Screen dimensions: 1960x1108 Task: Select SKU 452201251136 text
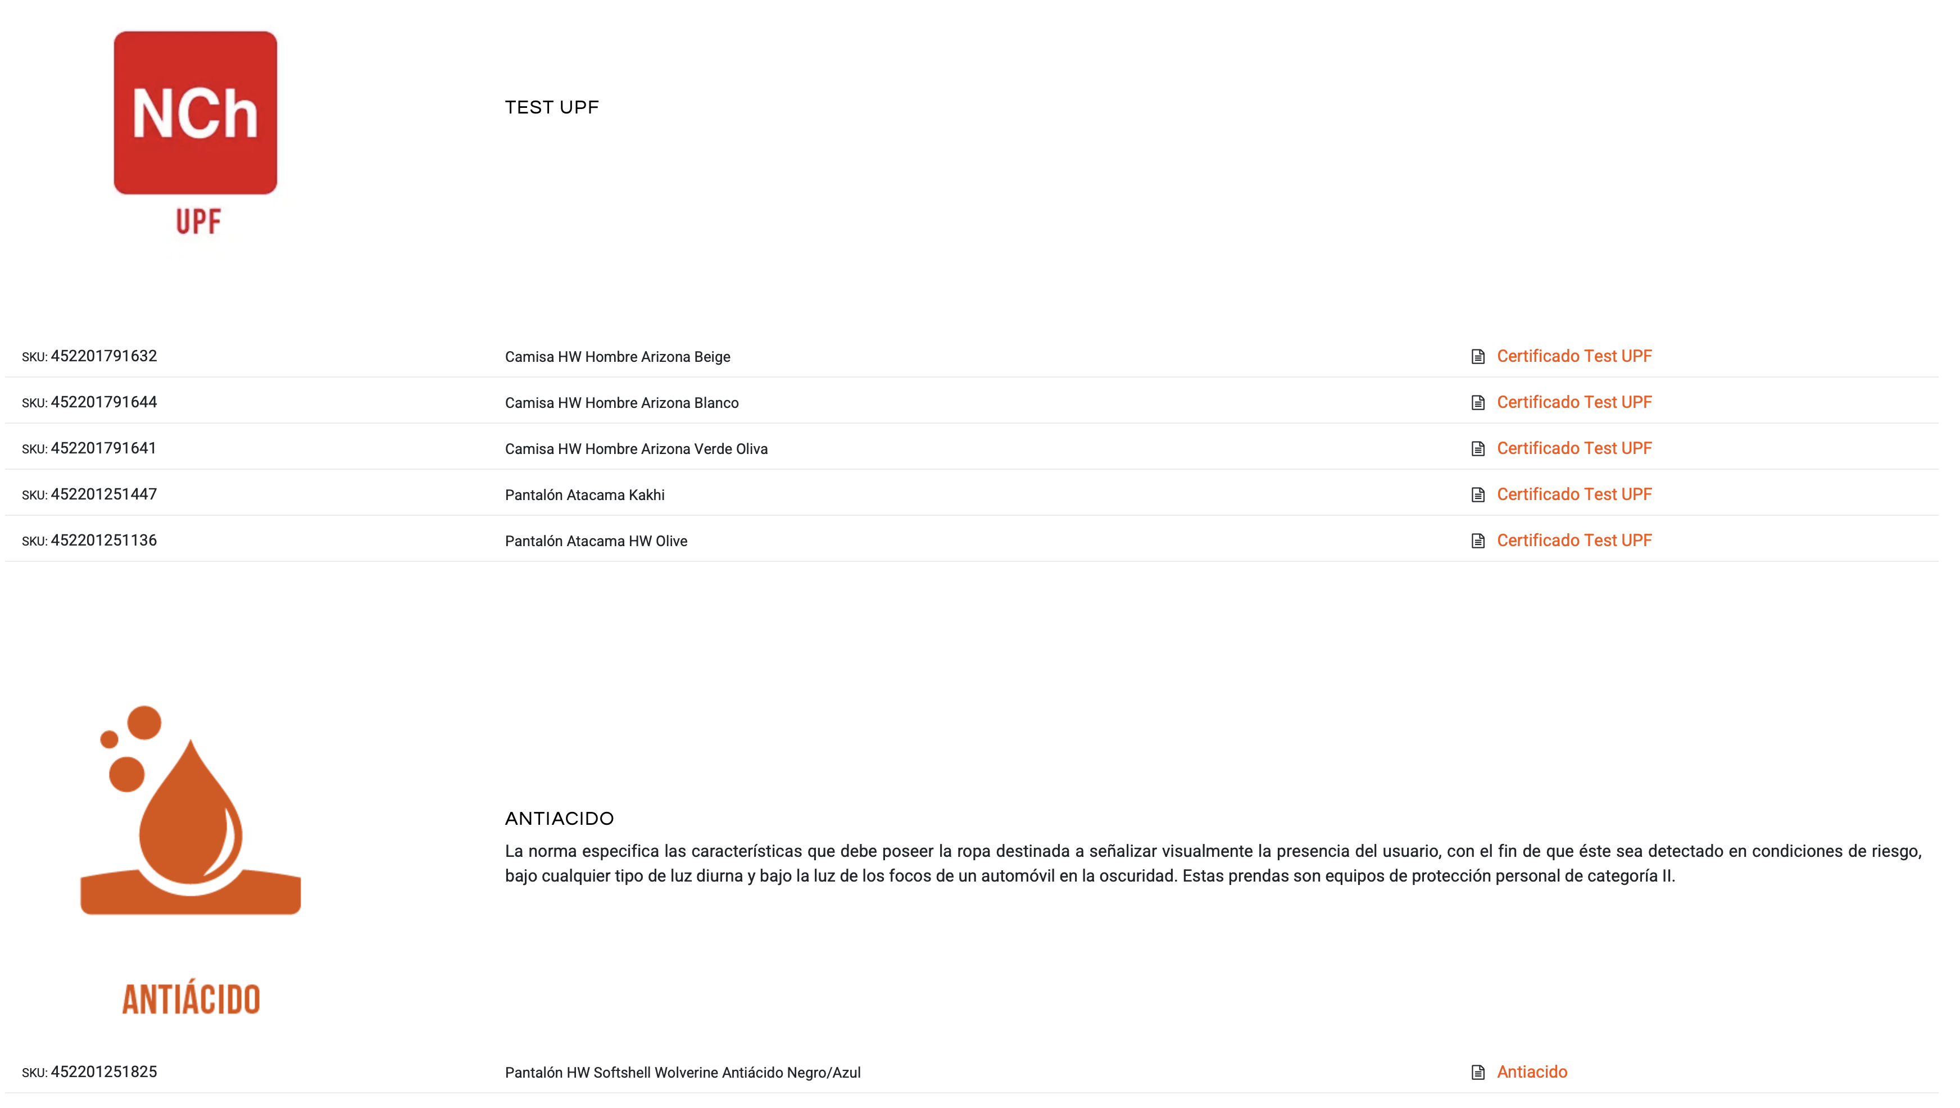pyautogui.click(x=90, y=541)
